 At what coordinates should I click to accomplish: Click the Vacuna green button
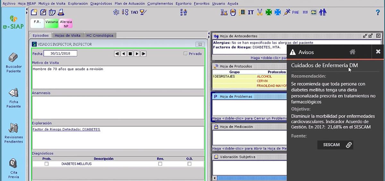pos(51,24)
